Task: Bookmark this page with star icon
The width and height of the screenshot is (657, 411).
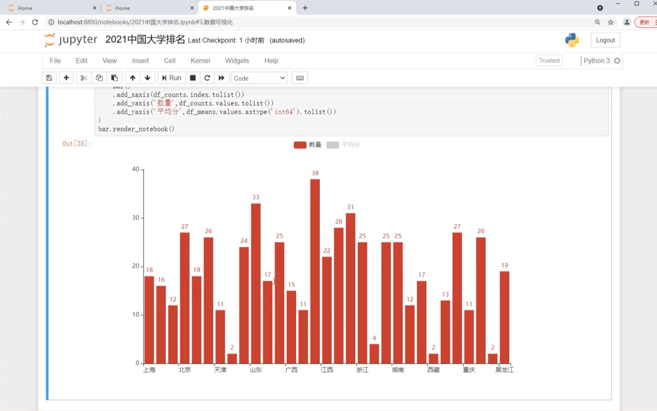Action: 610,22
